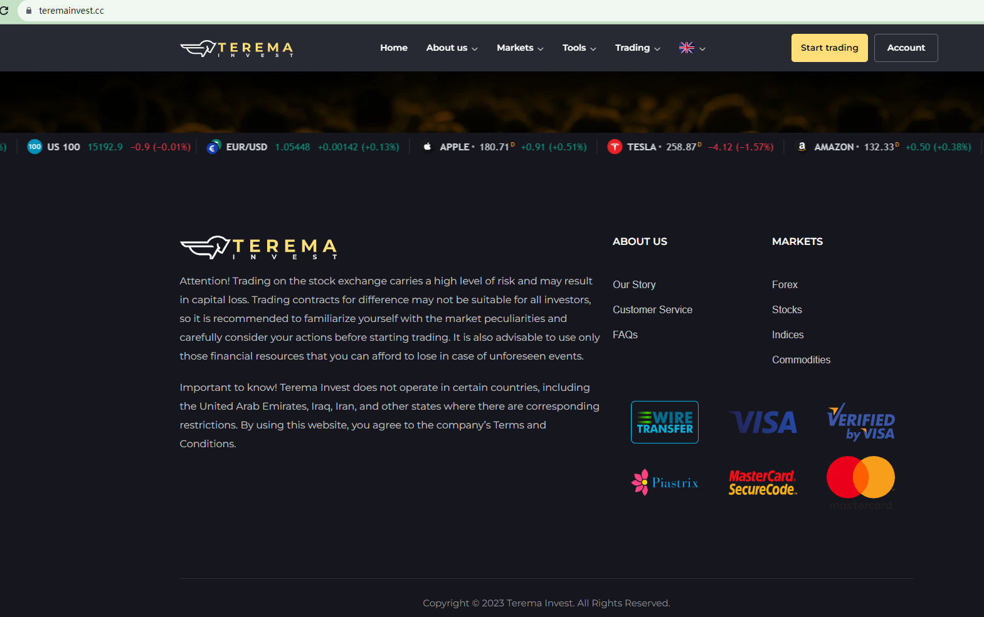Click the Mastercard circles logo

click(861, 482)
